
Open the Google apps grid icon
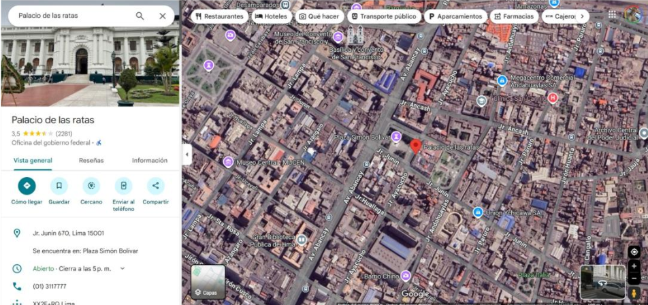(612, 14)
